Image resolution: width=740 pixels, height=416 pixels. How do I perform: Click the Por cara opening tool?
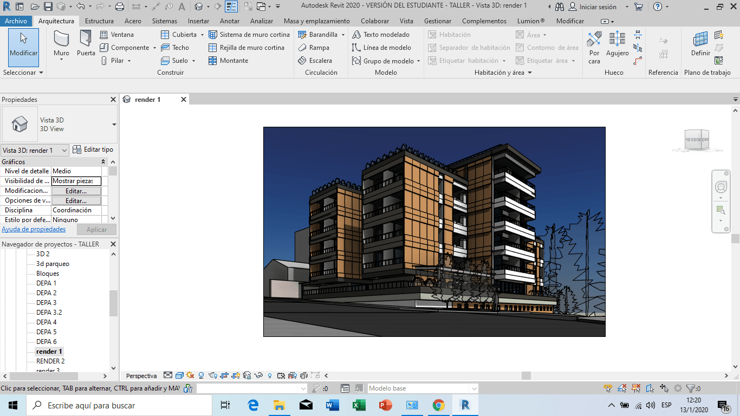(x=594, y=48)
